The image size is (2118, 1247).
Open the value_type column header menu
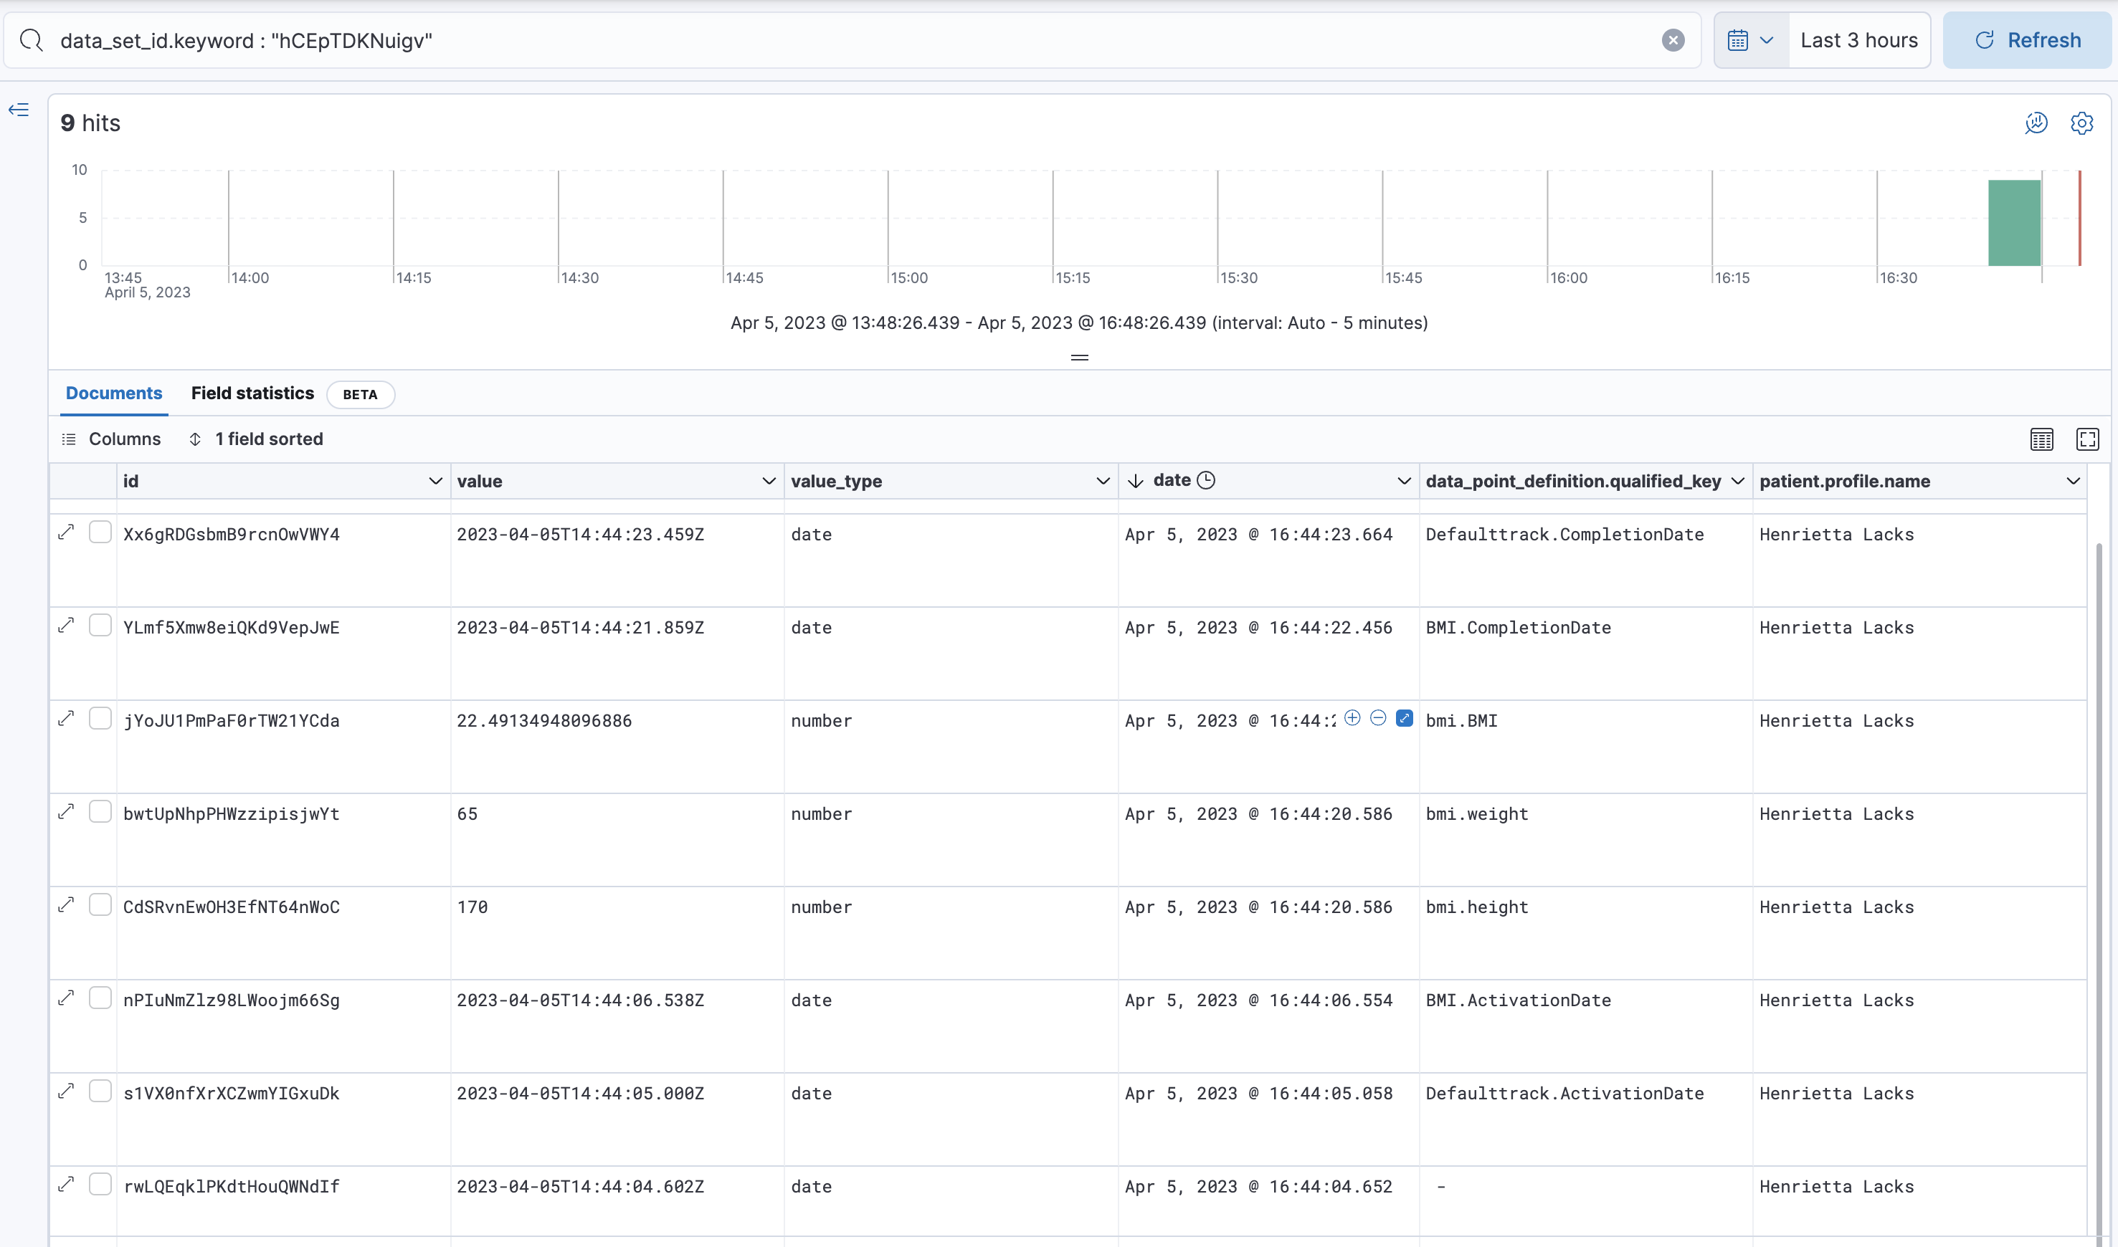click(1103, 481)
